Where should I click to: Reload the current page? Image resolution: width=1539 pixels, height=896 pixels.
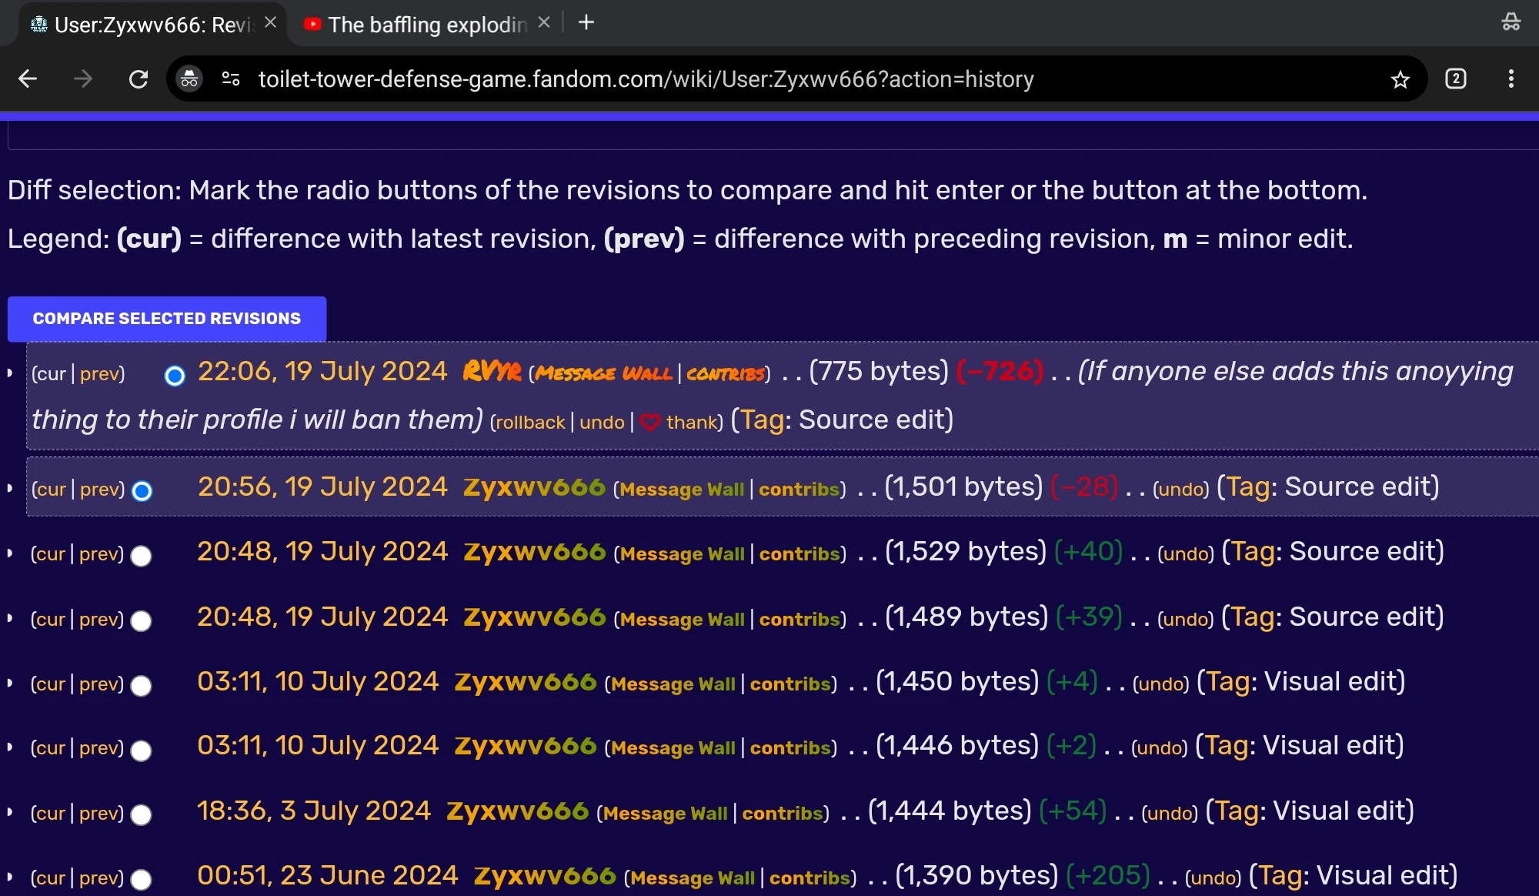pyautogui.click(x=139, y=79)
